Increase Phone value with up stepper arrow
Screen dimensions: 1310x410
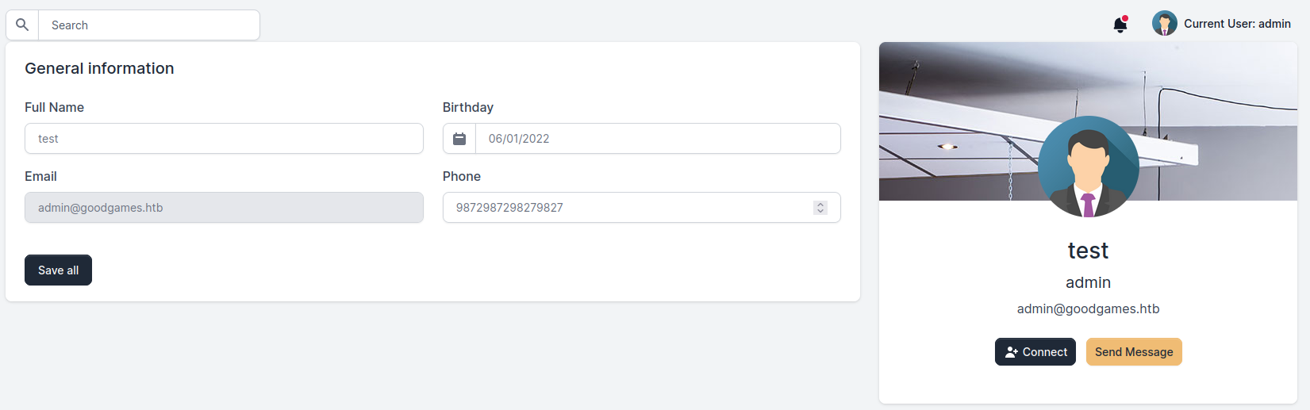[x=820, y=204]
